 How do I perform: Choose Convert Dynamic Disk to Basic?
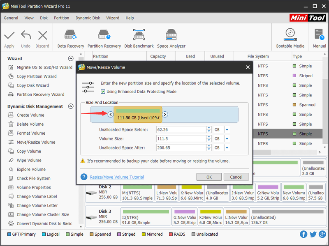coord(40,223)
